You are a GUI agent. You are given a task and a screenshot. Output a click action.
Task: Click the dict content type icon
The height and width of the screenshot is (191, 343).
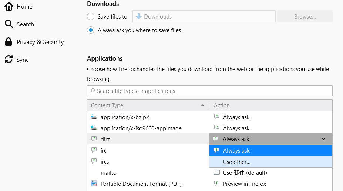click(x=94, y=139)
